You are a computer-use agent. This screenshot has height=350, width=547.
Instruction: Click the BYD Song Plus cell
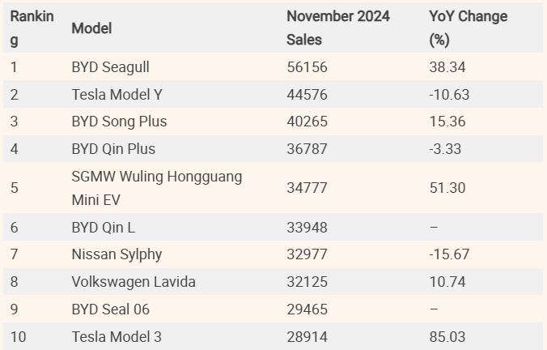pos(119,122)
